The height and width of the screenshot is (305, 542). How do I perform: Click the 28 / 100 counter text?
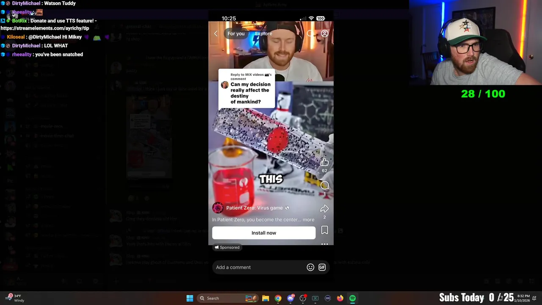tap(483, 94)
